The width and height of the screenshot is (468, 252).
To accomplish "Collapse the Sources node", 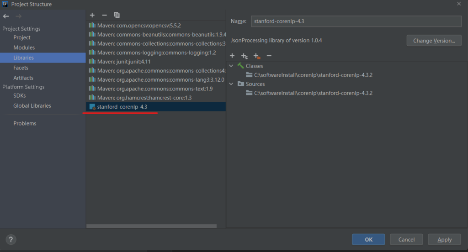I will [231, 84].
